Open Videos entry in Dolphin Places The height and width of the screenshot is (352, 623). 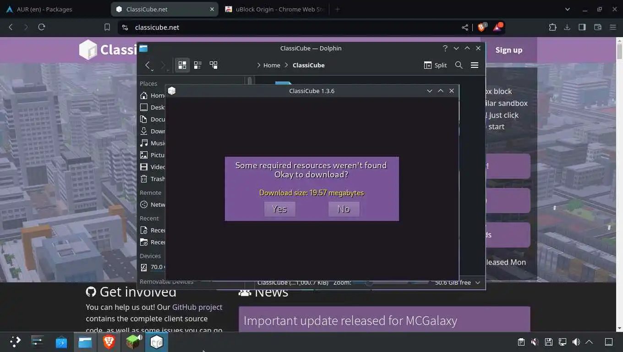click(152, 167)
